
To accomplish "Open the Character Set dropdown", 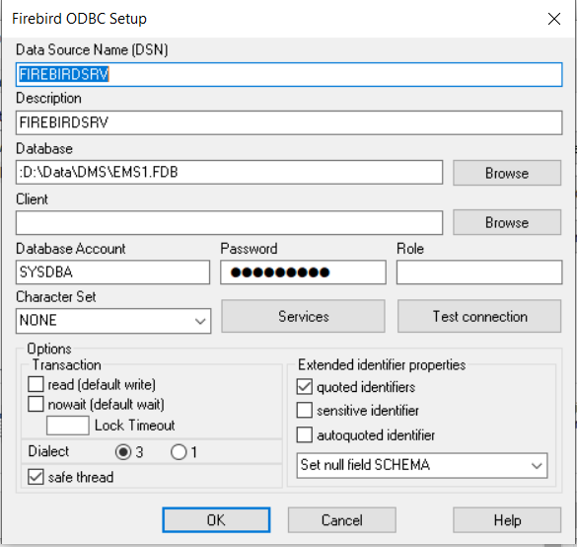I will [113, 321].
